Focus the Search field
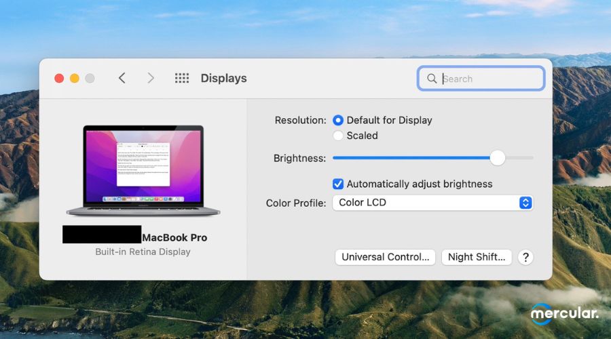Viewport: 611px width, 339px height. pos(481,79)
